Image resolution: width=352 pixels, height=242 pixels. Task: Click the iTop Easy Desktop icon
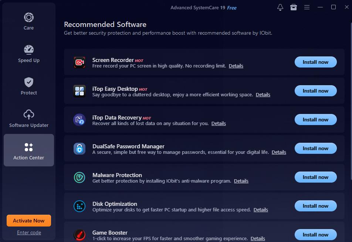[x=79, y=91]
